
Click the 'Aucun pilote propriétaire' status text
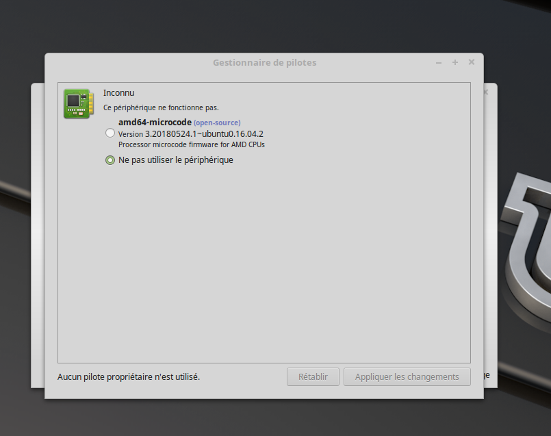[x=129, y=376]
